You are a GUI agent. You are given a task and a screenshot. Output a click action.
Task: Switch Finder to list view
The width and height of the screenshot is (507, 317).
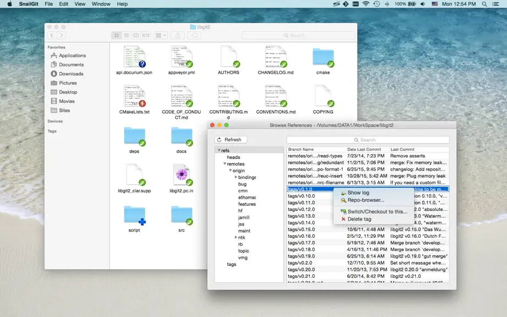(x=126, y=35)
